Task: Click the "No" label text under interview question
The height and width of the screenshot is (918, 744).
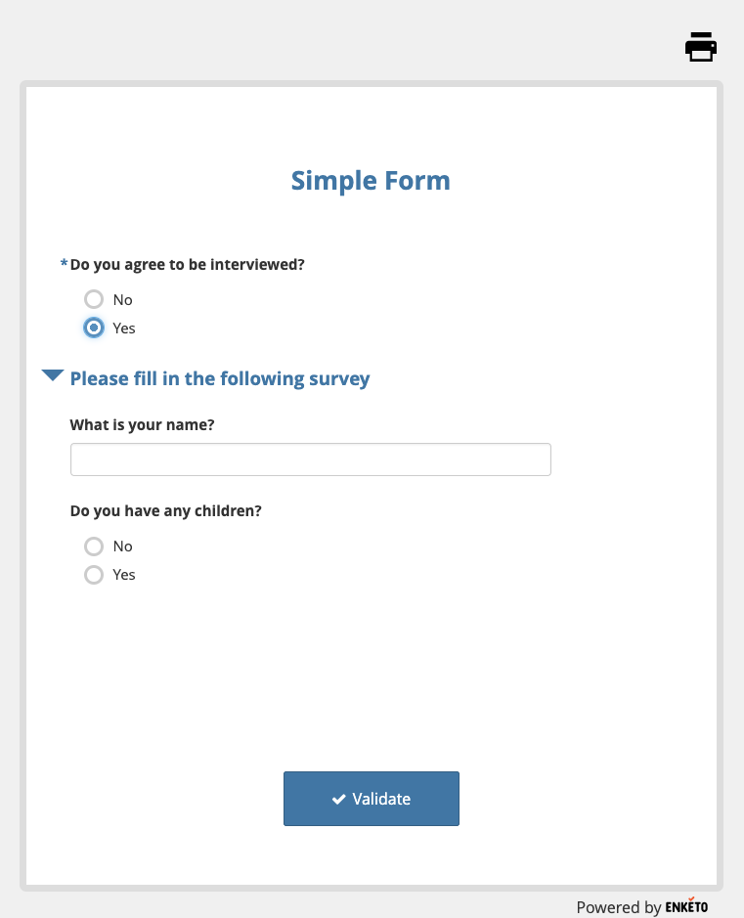Action: click(x=122, y=299)
